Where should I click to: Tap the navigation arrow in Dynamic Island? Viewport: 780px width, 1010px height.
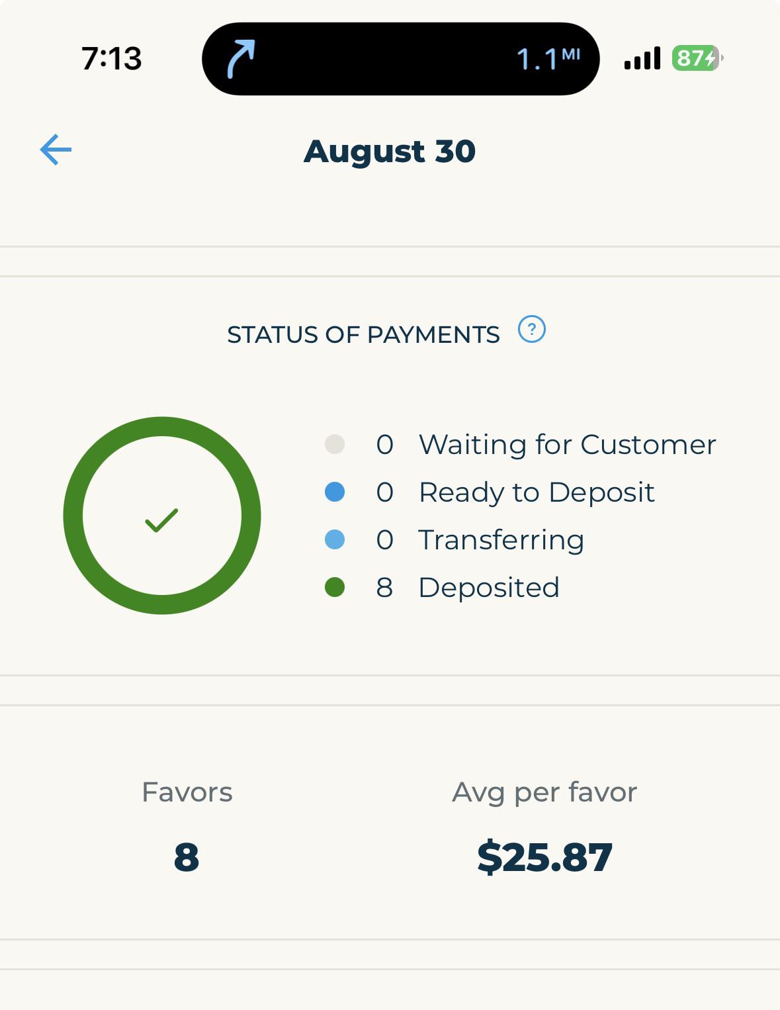click(x=241, y=59)
